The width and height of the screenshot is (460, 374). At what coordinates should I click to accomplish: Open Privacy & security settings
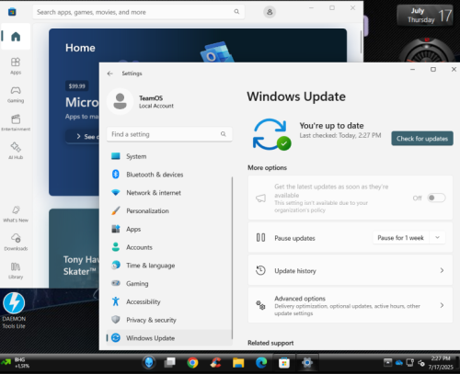click(169, 320)
